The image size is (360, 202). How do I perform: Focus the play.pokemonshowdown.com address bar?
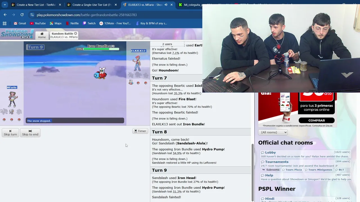pyautogui.click(x=87, y=15)
